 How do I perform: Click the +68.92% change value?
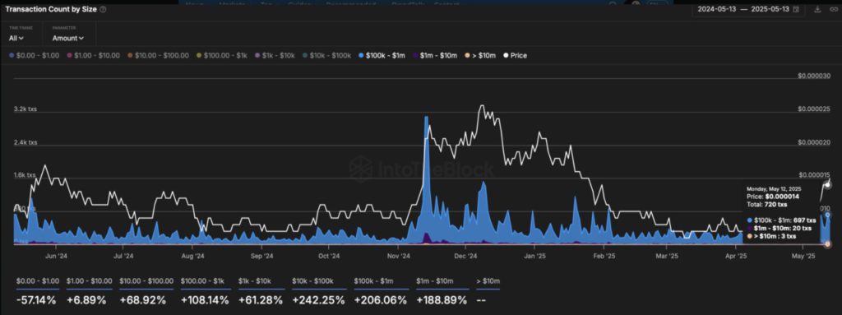point(143,300)
